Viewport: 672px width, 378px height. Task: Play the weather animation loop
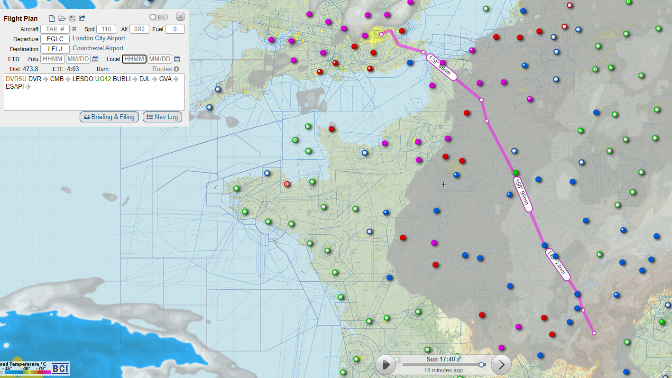tap(386, 365)
